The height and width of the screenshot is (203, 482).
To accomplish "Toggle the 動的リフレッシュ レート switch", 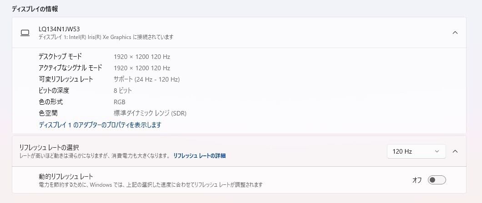I will pos(437,180).
